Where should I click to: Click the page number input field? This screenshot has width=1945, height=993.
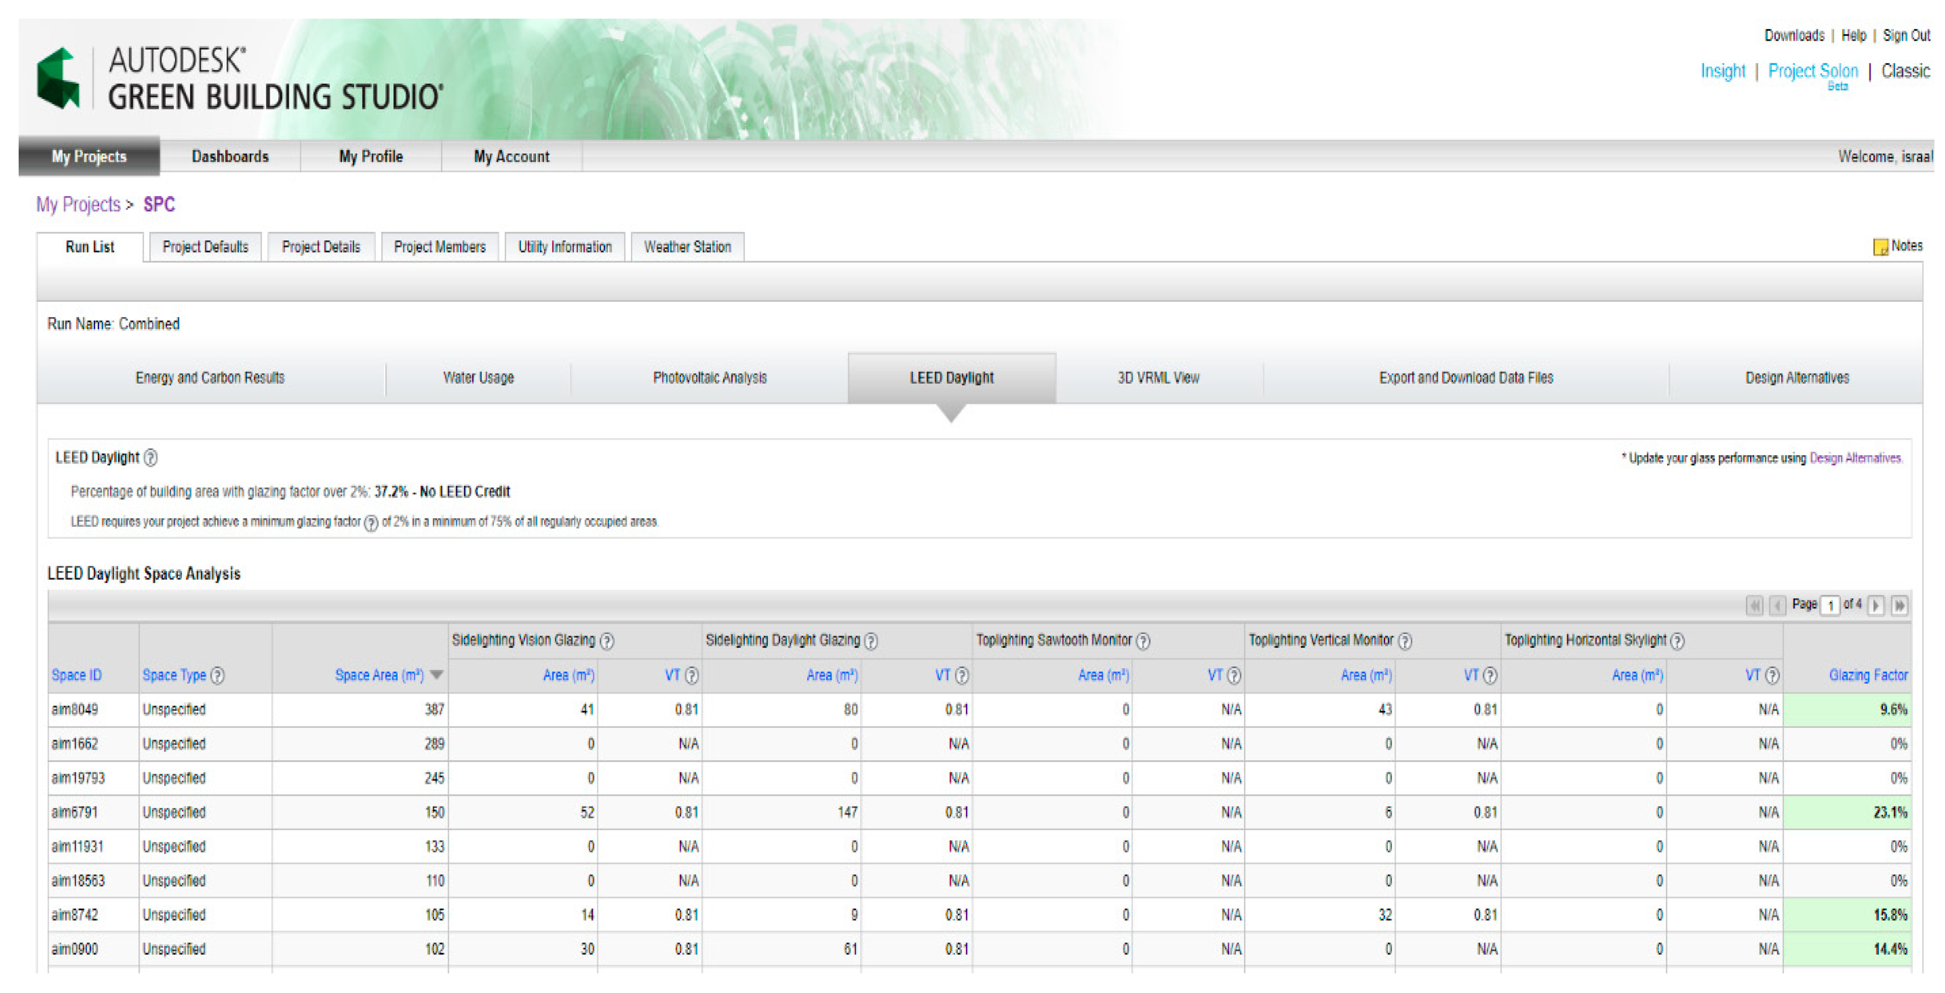(x=1830, y=605)
